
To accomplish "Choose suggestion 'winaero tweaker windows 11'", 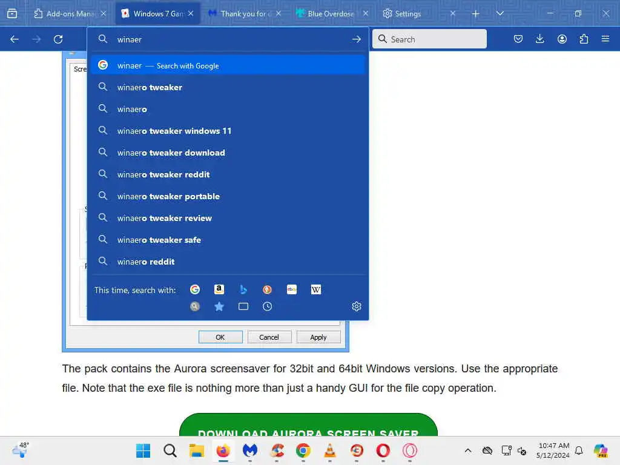I will point(228,131).
